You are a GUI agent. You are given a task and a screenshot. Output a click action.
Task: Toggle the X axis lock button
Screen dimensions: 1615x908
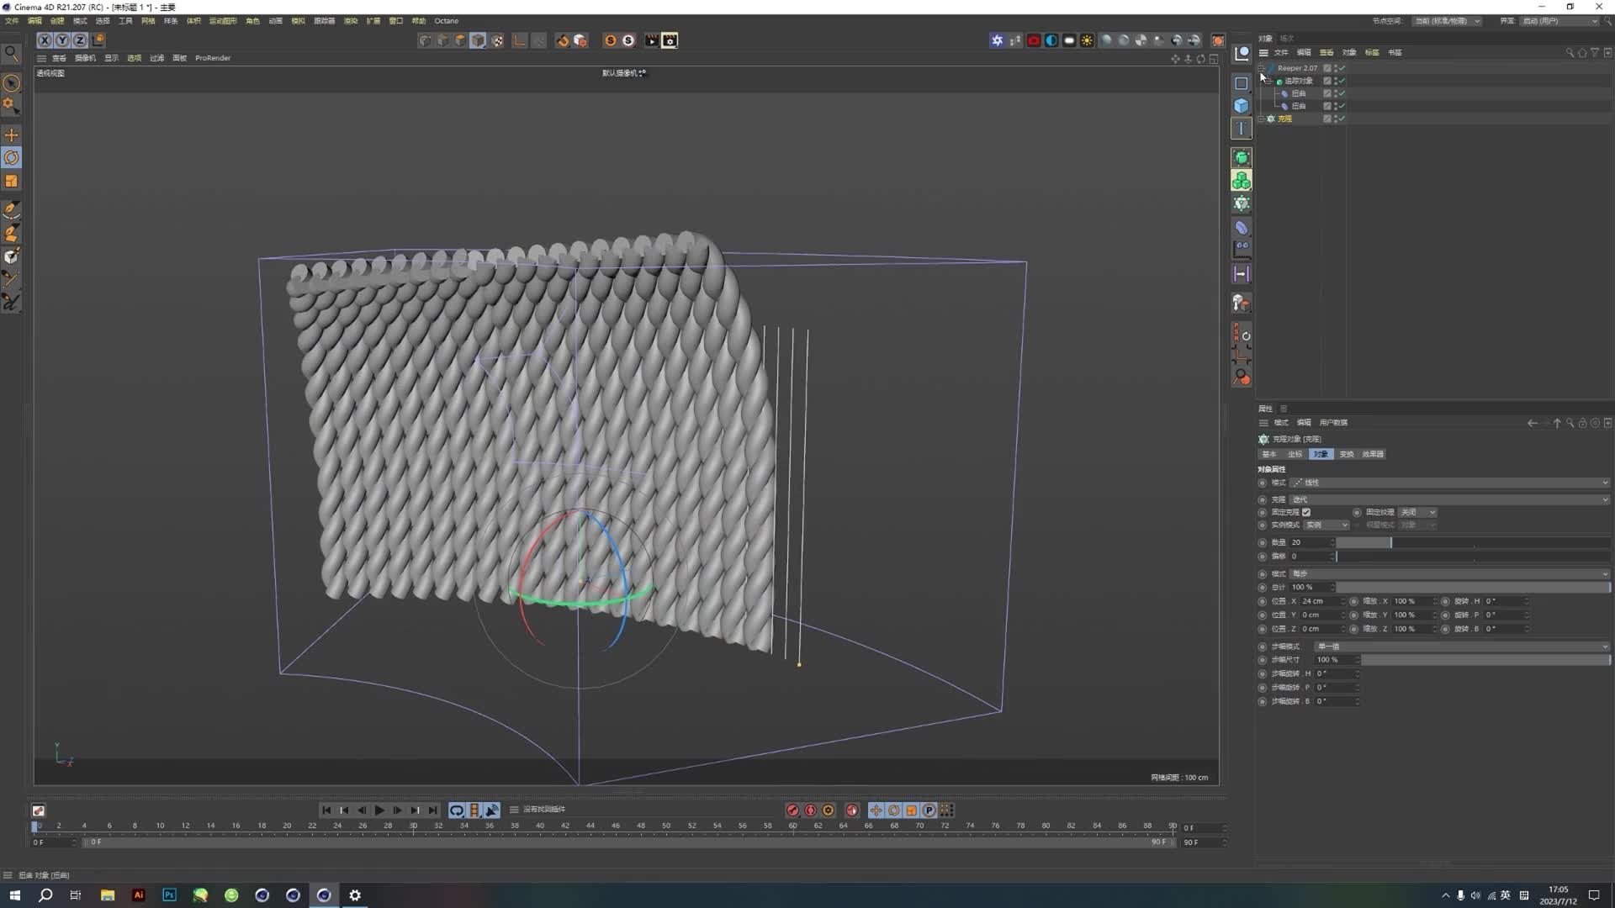(x=45, y=40)
